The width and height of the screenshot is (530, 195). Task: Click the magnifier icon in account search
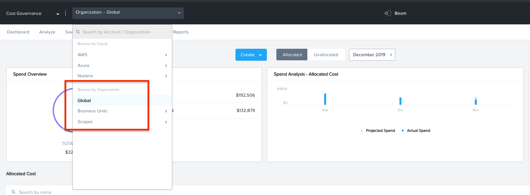[78, 32]
